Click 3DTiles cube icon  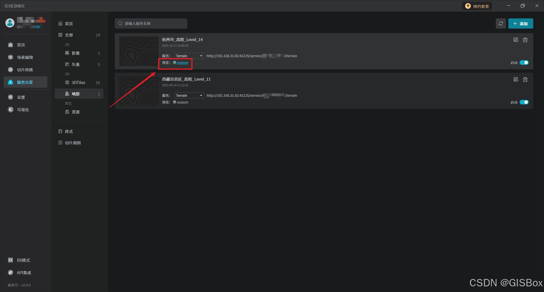(x=67, y=83)
